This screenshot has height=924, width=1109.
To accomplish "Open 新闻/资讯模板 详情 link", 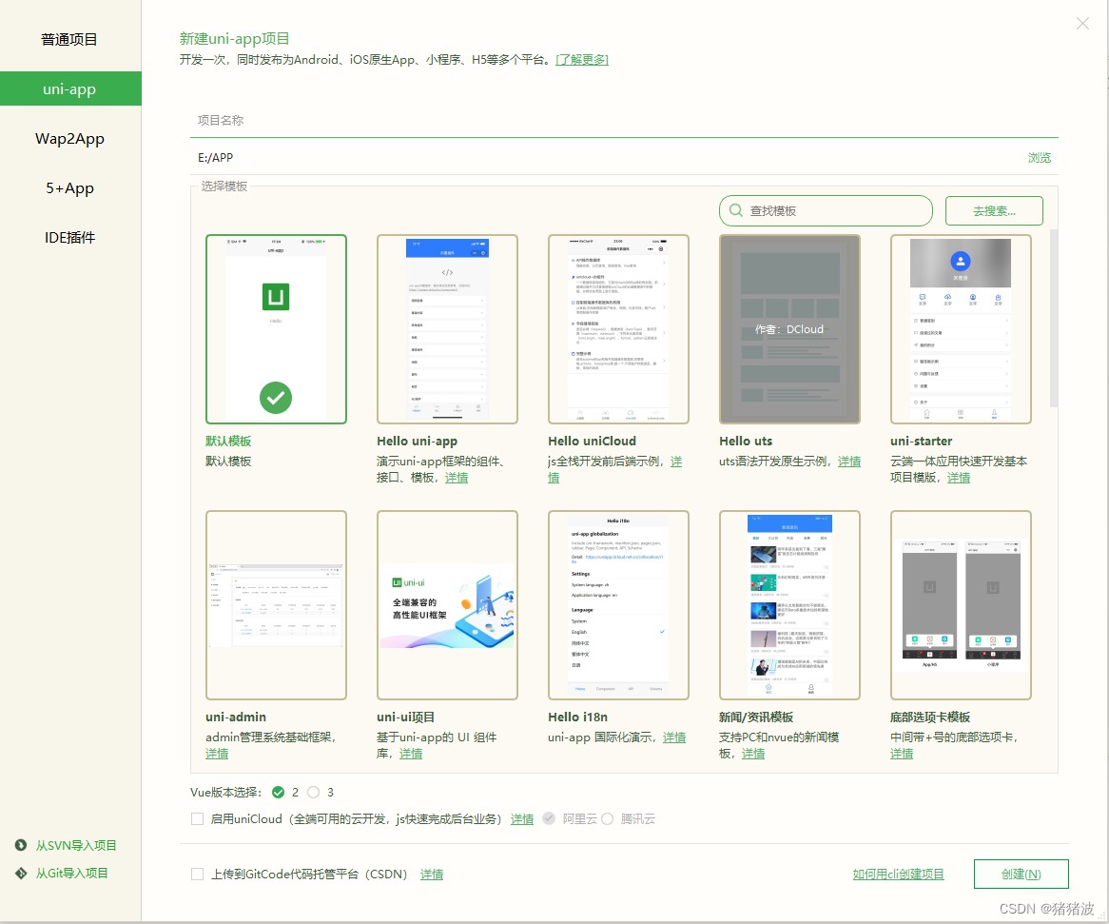I will [x=753, y=754].
